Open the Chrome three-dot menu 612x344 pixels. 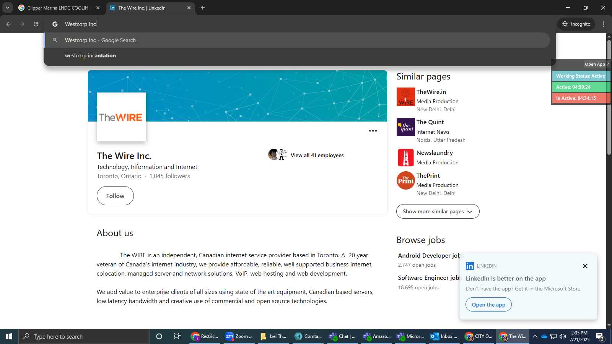(x=604, y=24)
